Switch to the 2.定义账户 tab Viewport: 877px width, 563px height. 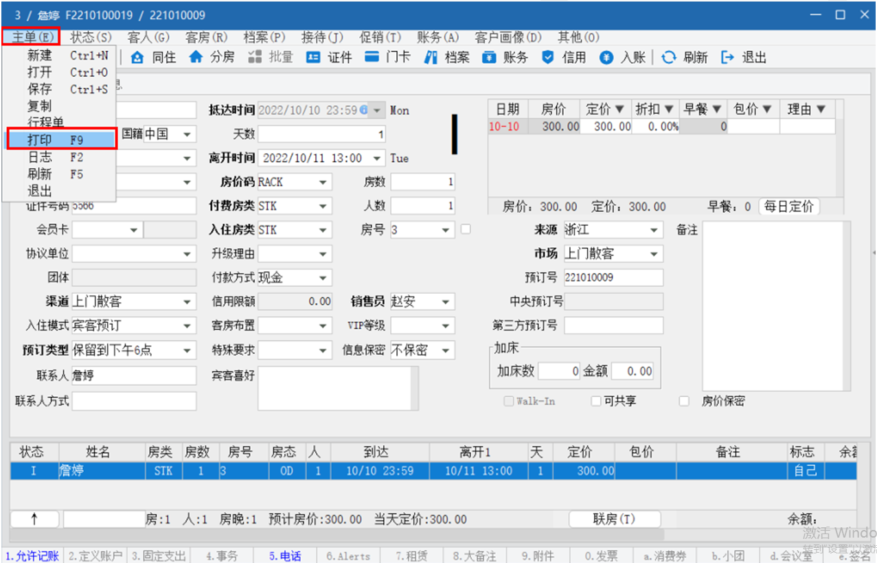tap(96, 556)
